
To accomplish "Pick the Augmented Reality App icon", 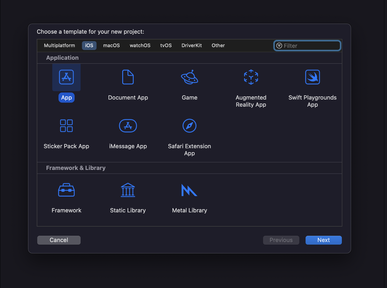I will coord(251,77).
